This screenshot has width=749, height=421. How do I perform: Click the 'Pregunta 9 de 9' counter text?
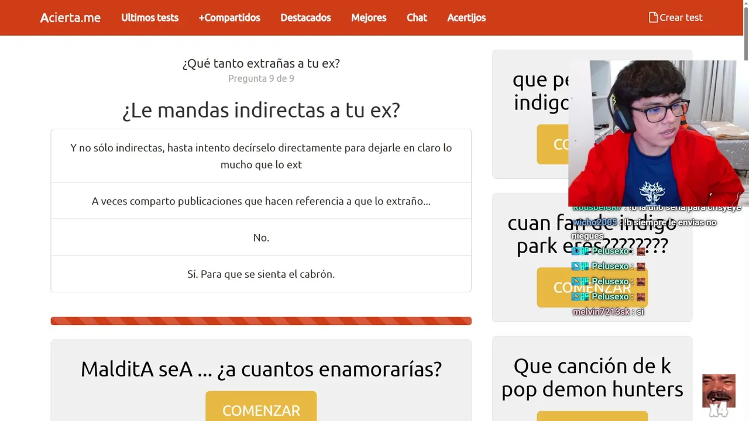click(261, 78)
